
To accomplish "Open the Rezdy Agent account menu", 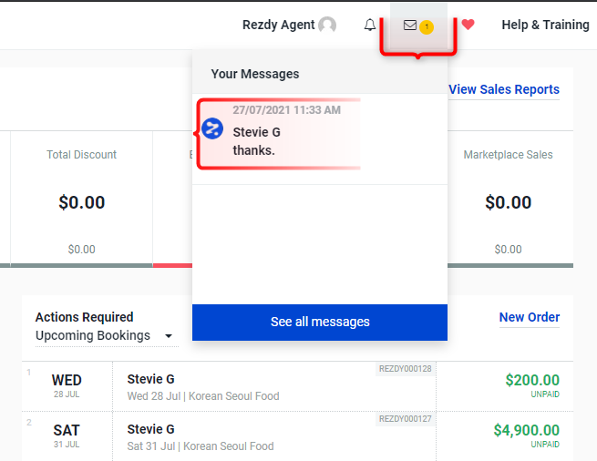I will point(289,26).
